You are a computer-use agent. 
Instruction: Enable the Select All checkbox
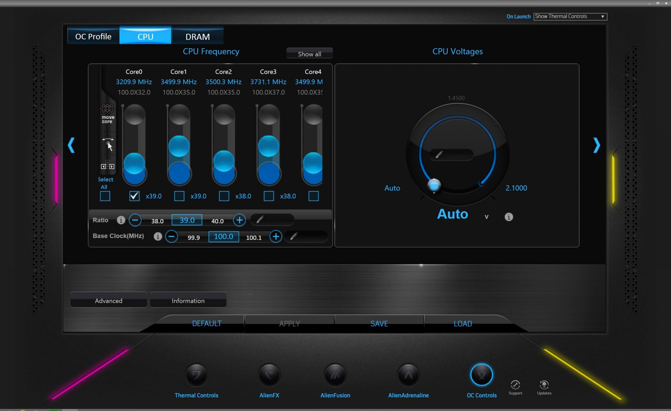coord(105,196)
